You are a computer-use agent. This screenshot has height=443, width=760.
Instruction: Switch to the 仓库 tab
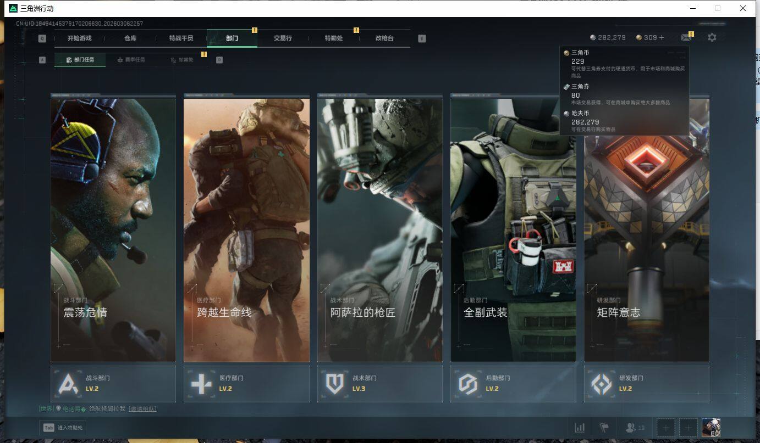(130, 38)
